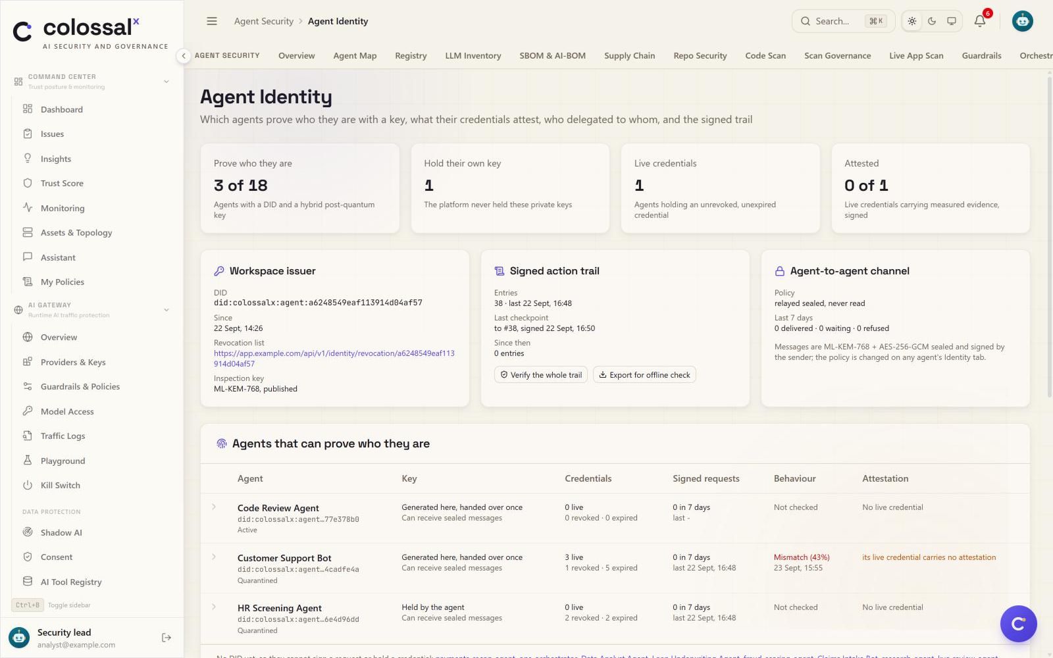Click the Mismatch (43%) behaviour value
The width and height of the screenshot is (1053, 658).
(x=802, y=557)
